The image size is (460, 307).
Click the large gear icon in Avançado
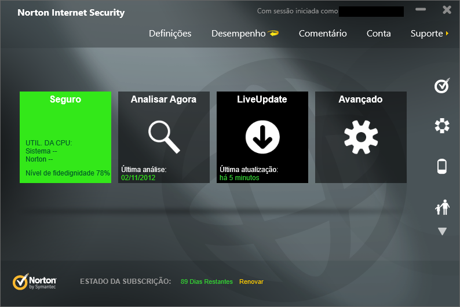point(361,137)
